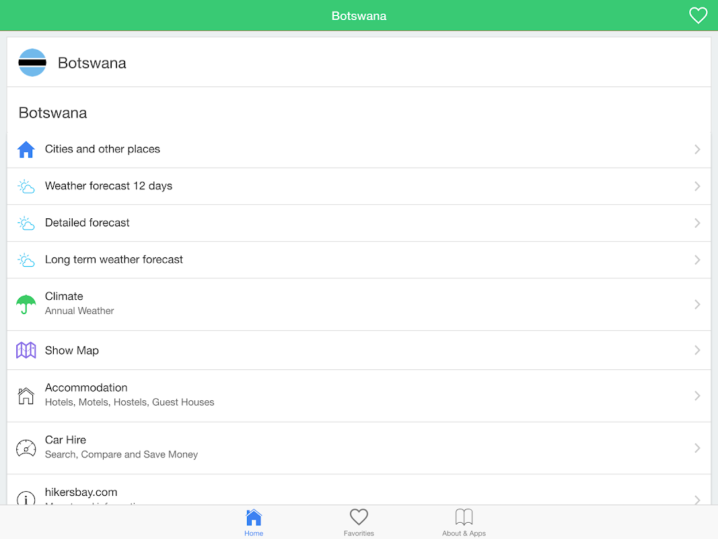718x539 pixels.
Task: Click the Botswana name beside the flag
Action: pyautogui.click(x=92, y=63)
